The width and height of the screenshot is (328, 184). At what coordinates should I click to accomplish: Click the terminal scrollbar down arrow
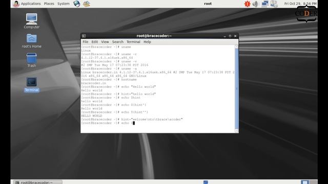237,131
